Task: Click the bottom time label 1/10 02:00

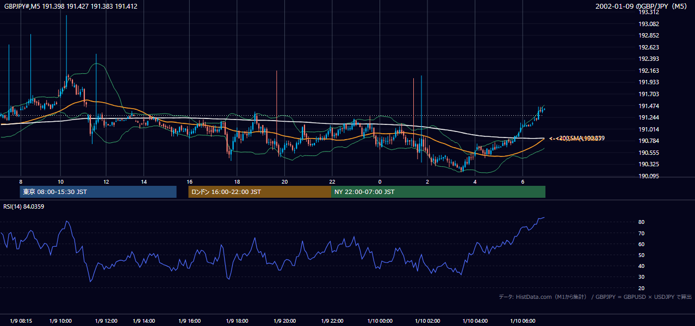Action: pyautogui.click(x=427, y=321)
